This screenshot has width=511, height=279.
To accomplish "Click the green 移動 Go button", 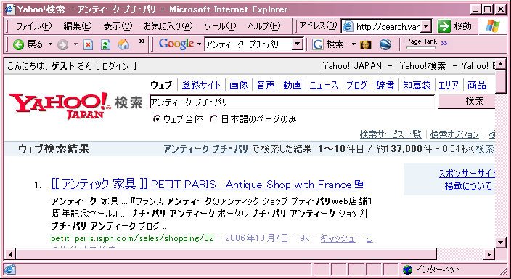I will (455, 25).
